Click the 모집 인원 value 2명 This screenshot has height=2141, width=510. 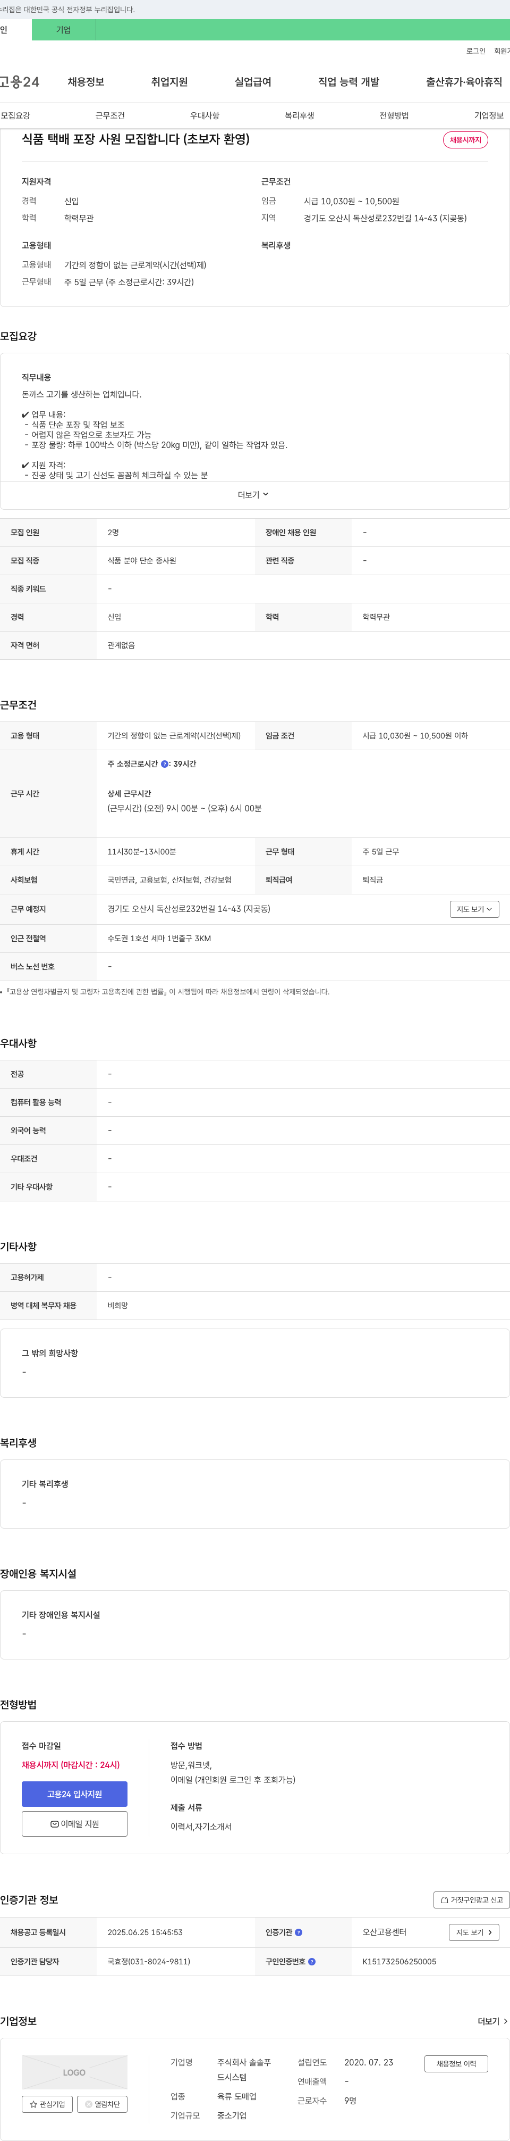point(113,532)
